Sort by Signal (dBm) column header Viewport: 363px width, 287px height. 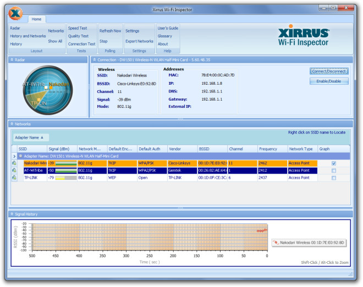coord(62,149)
